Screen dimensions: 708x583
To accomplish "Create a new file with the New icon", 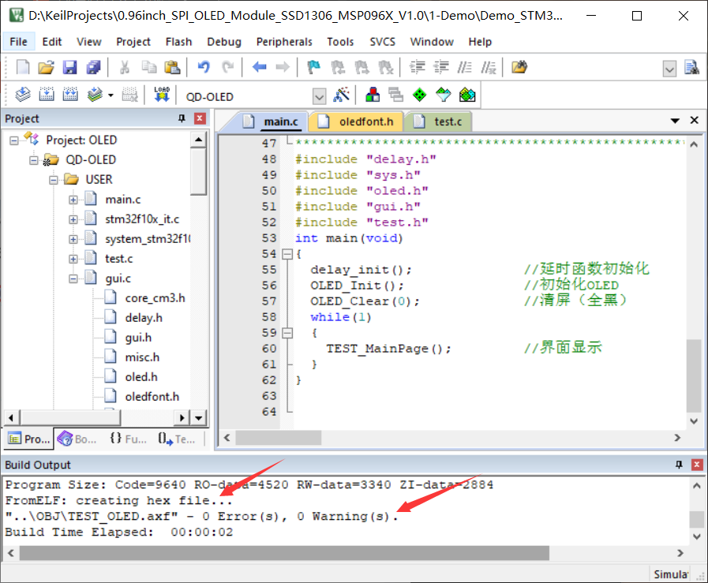I will click(x=23, y=67).
